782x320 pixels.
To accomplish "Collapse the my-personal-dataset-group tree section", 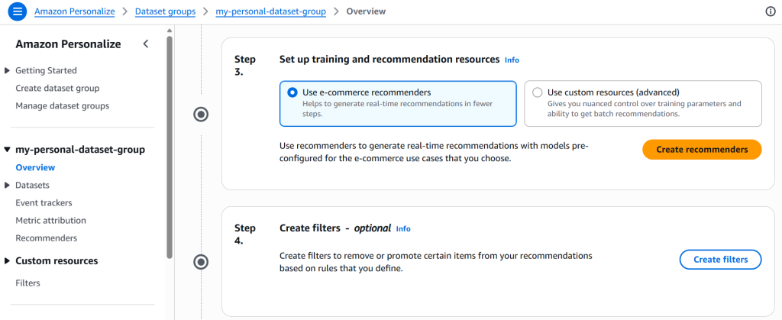I will click(x=7, y=150).
